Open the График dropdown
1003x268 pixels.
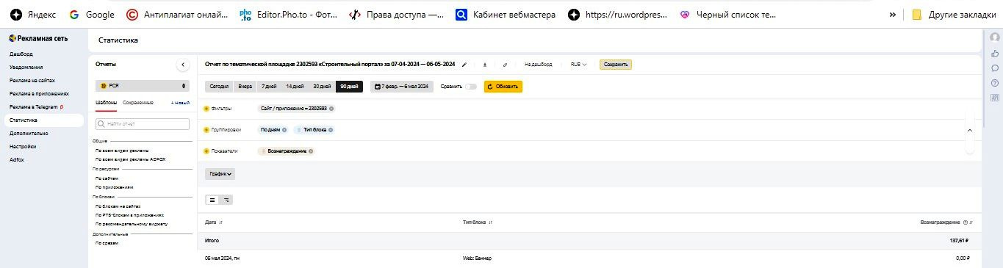(220, 174)
